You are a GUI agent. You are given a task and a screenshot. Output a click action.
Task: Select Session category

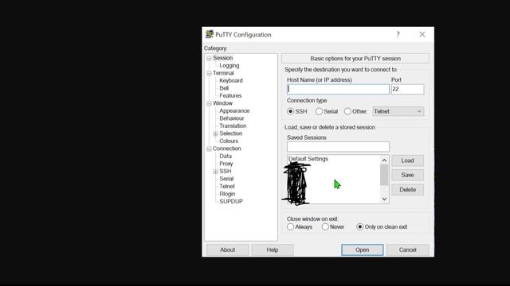tap(222, 58)
